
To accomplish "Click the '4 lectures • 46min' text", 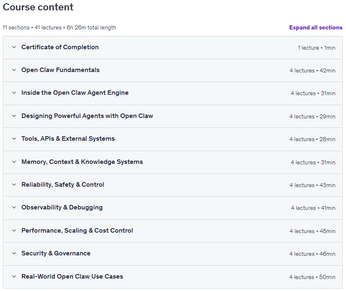I will point(312,254).
